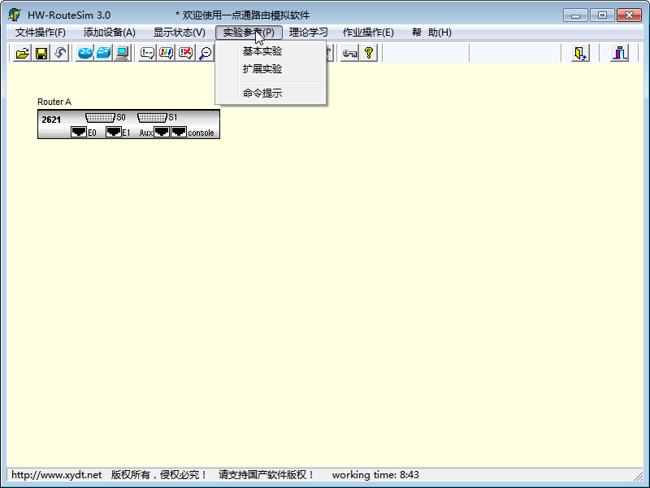650x488 pixels.
Task: Click the save floppy disk icon
Action: click(41, 53)
